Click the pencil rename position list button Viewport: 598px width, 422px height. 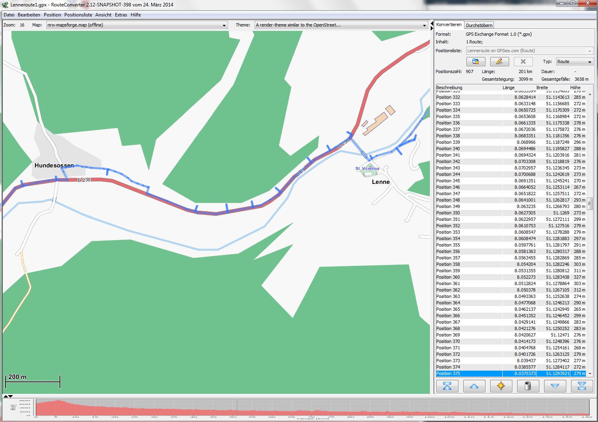(499, 61)
